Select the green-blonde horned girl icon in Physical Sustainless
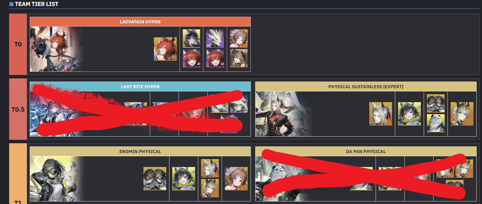Image resolution: width=482 pixels, height=204 pixels. coord(462,114)
